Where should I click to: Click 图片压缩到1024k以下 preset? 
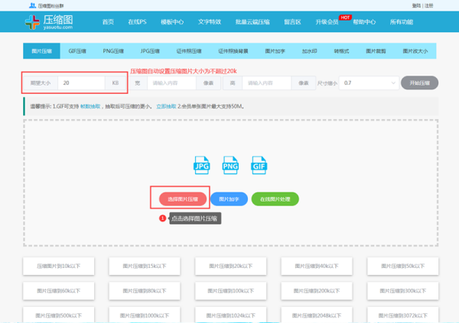click(231, 315)
